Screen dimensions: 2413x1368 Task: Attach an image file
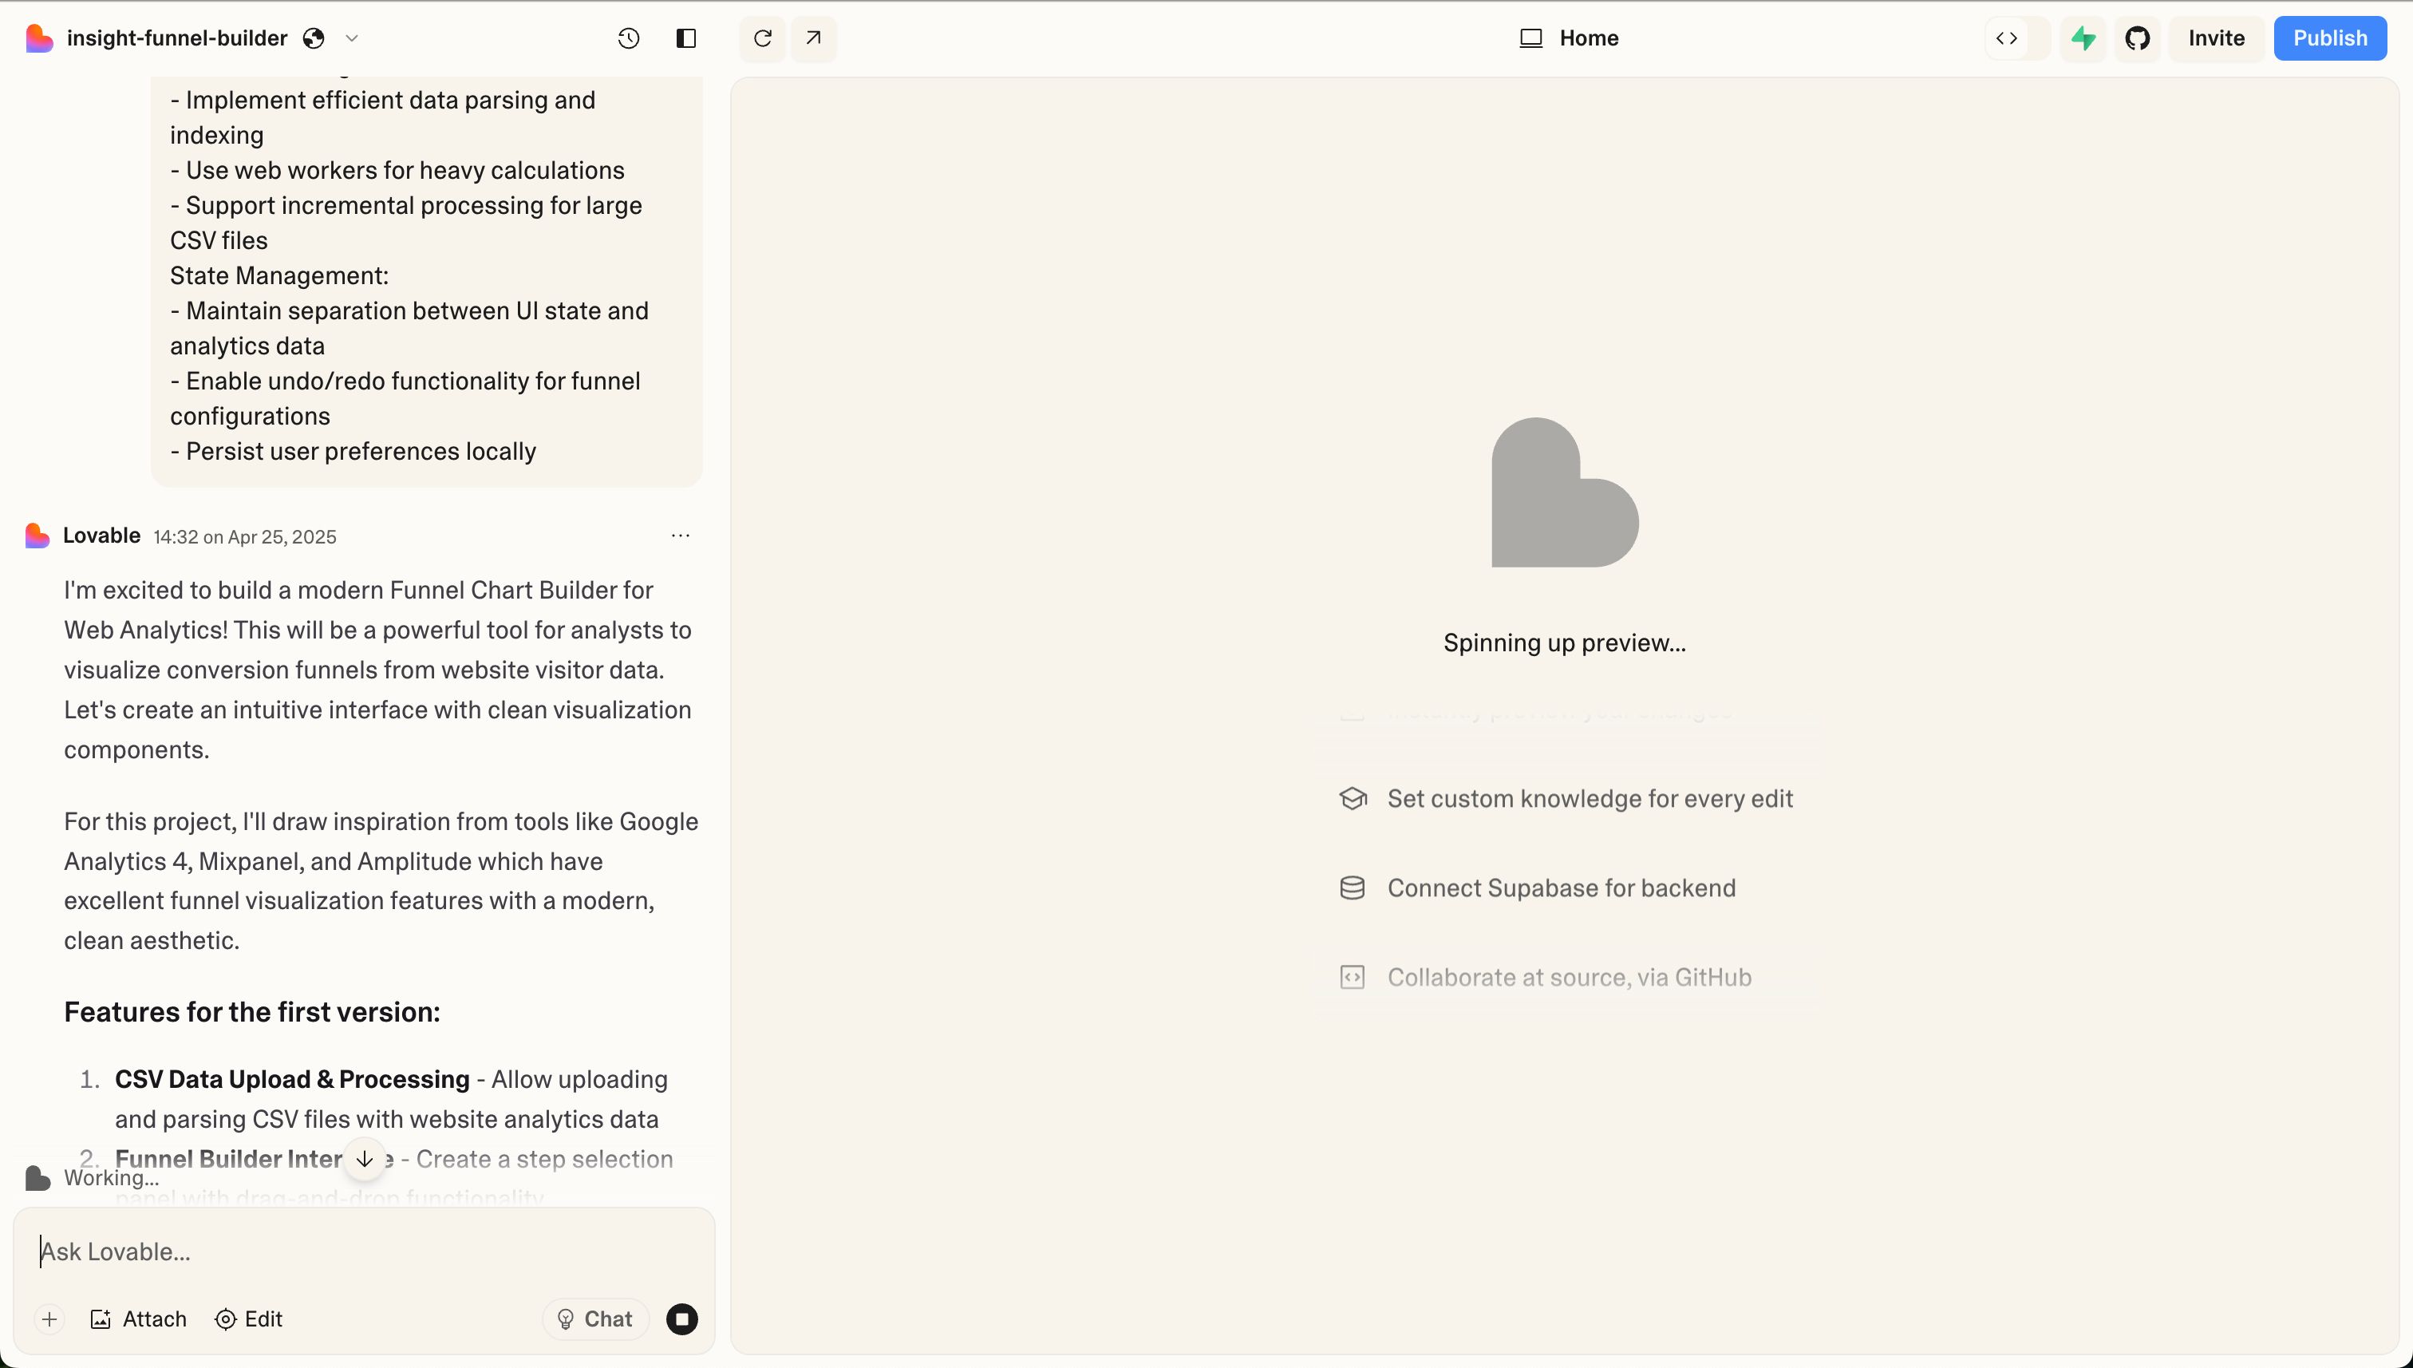click(x=138, y=1319)
